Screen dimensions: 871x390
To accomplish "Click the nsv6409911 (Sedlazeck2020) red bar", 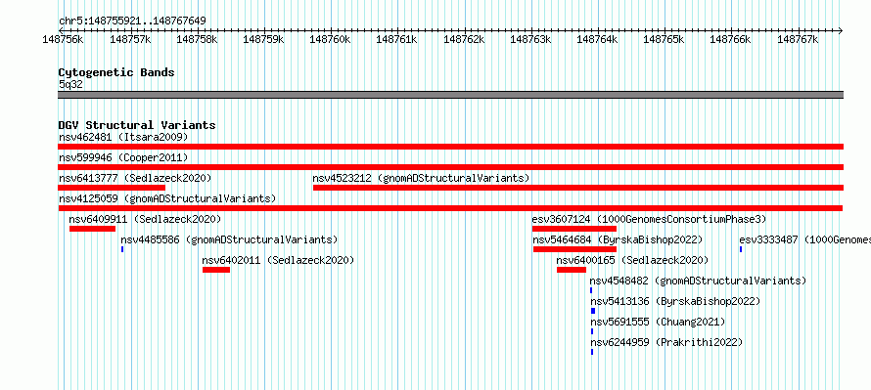I will pyautogui.click(x=92, y=229).
